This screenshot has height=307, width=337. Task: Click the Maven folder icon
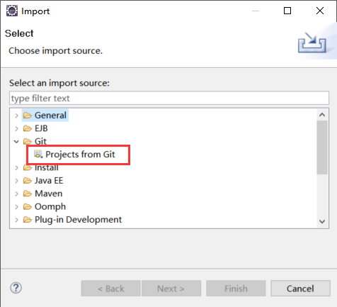coord(28,194)
